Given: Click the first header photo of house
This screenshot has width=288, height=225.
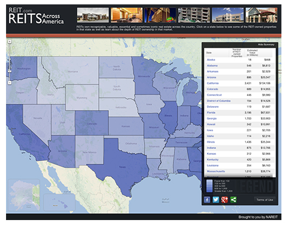Looking at the screenshot, I should click(x=93, y=15).
